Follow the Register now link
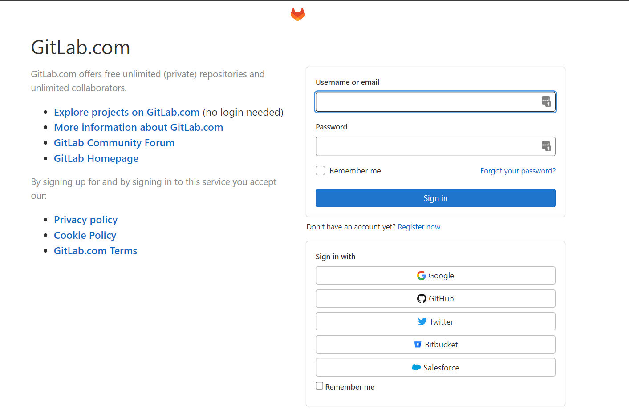629x410 pixels. [x=419, y=227]
